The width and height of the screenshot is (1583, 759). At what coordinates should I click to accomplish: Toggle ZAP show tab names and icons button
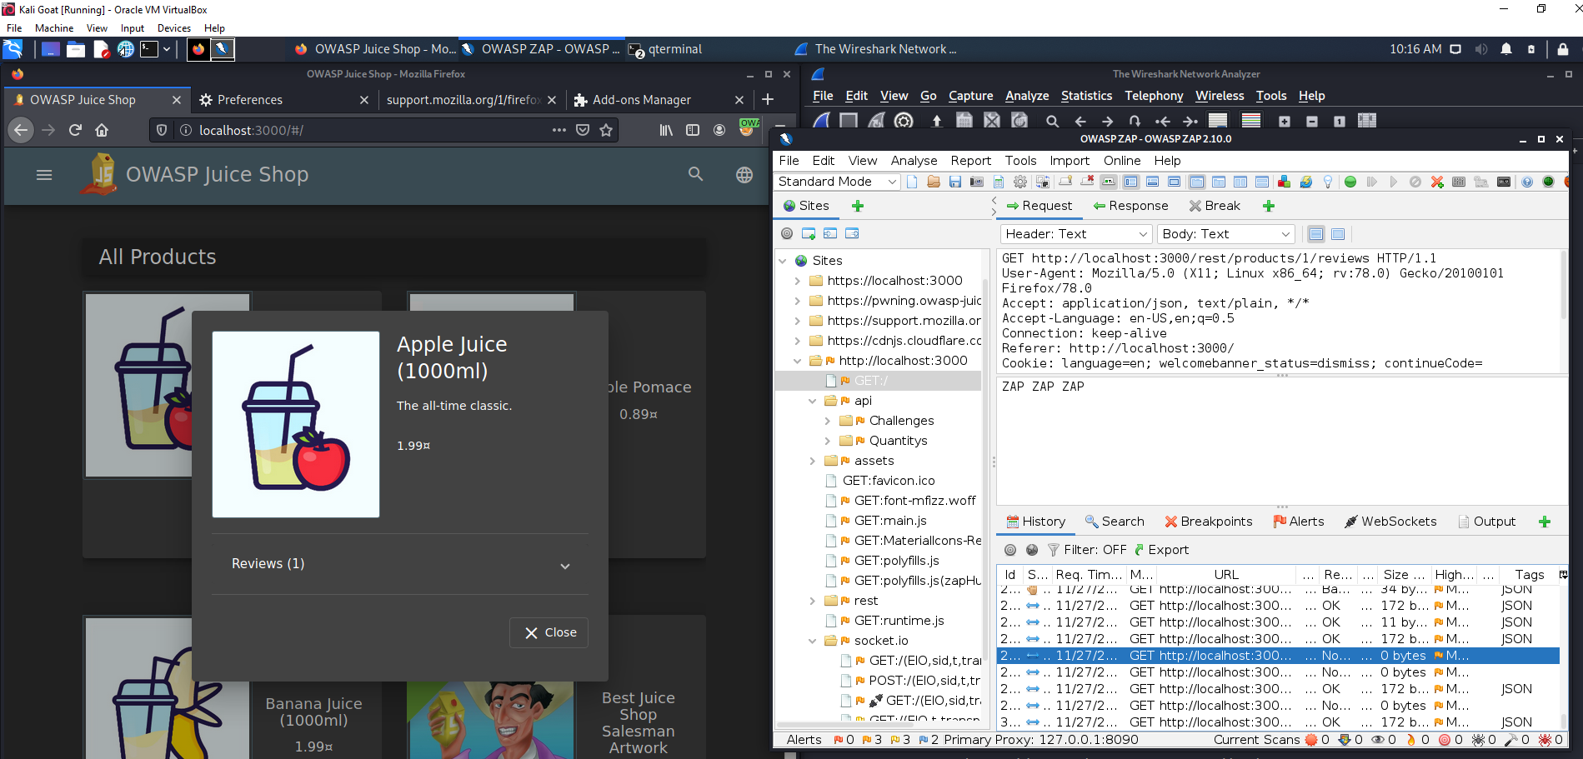tap(1108, 182)
